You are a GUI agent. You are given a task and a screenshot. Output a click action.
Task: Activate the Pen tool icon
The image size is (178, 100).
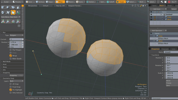pos(13,12)
